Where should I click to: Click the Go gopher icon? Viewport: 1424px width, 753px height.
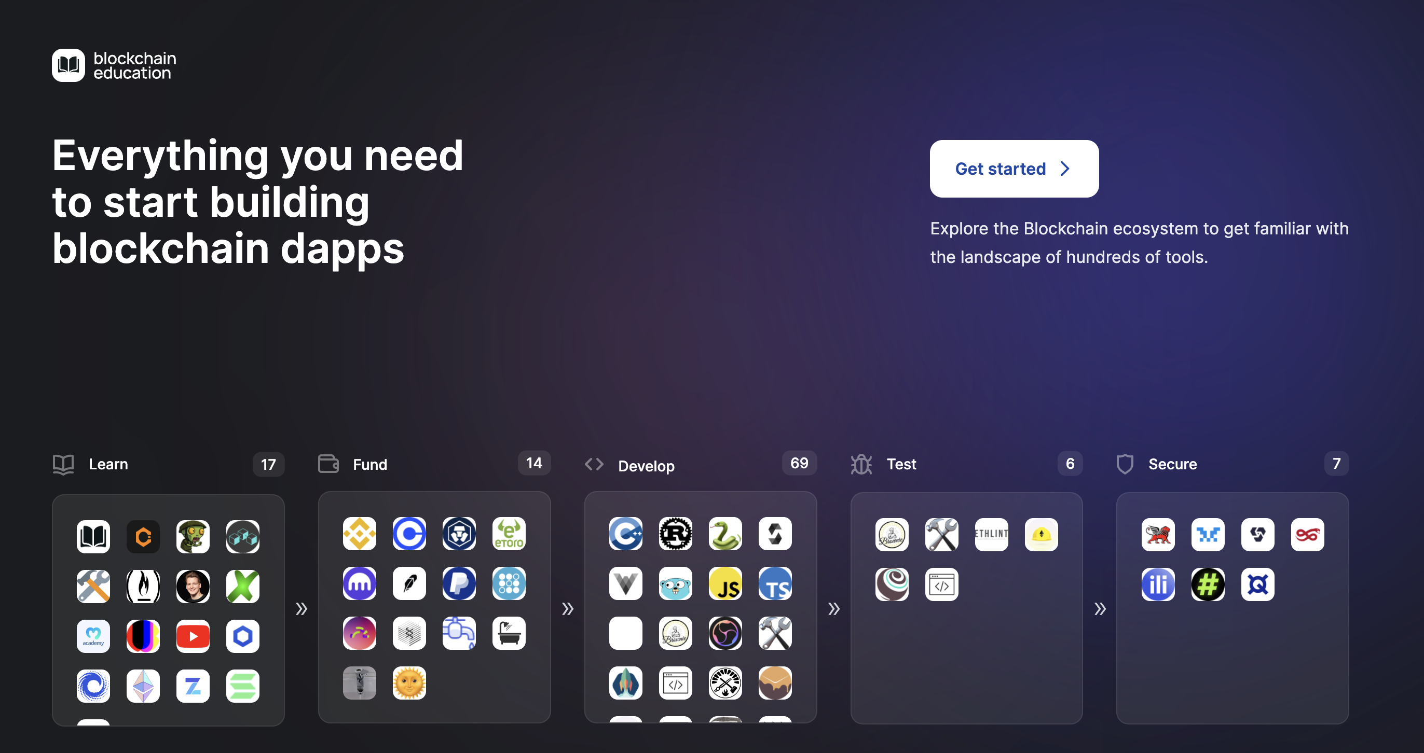coord(675,583)
